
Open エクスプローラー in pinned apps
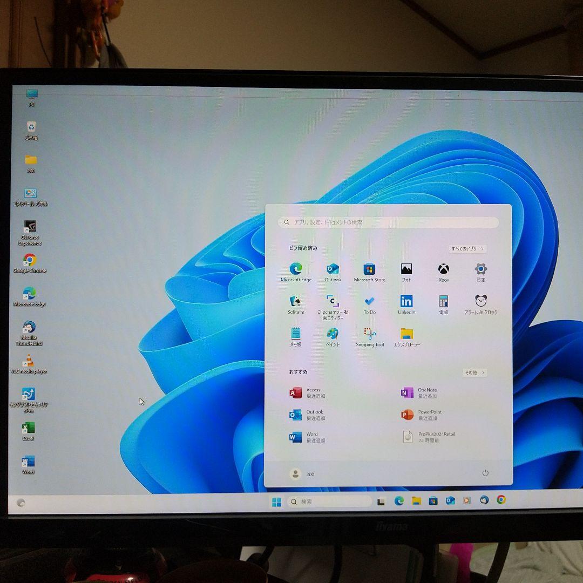[x=406, y=337]
